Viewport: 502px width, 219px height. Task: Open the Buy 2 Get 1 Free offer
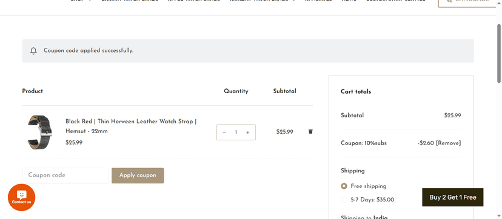coord(453,197)
